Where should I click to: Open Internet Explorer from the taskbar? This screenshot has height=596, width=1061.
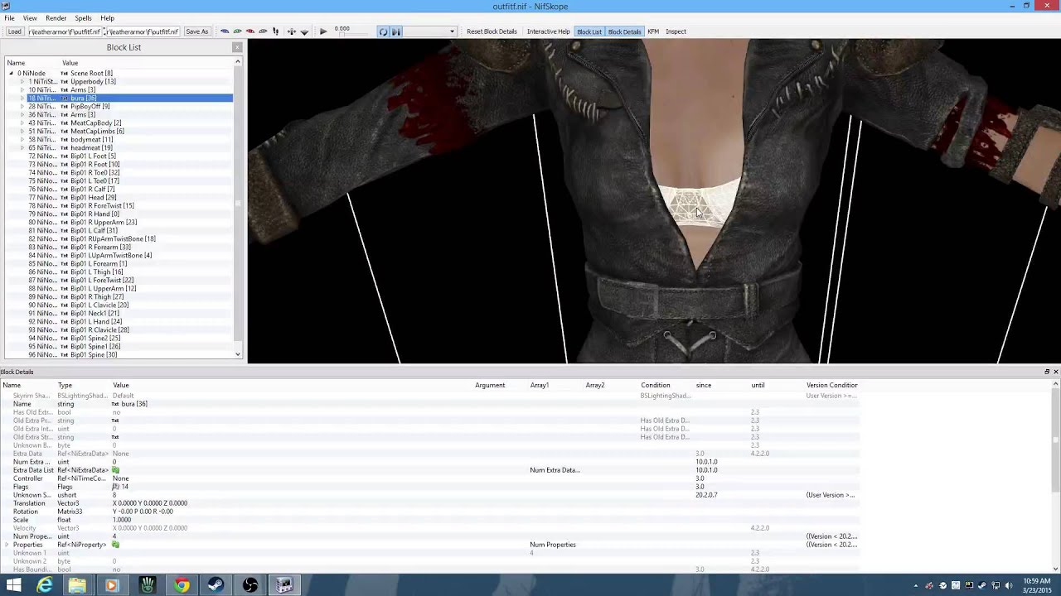45,585
